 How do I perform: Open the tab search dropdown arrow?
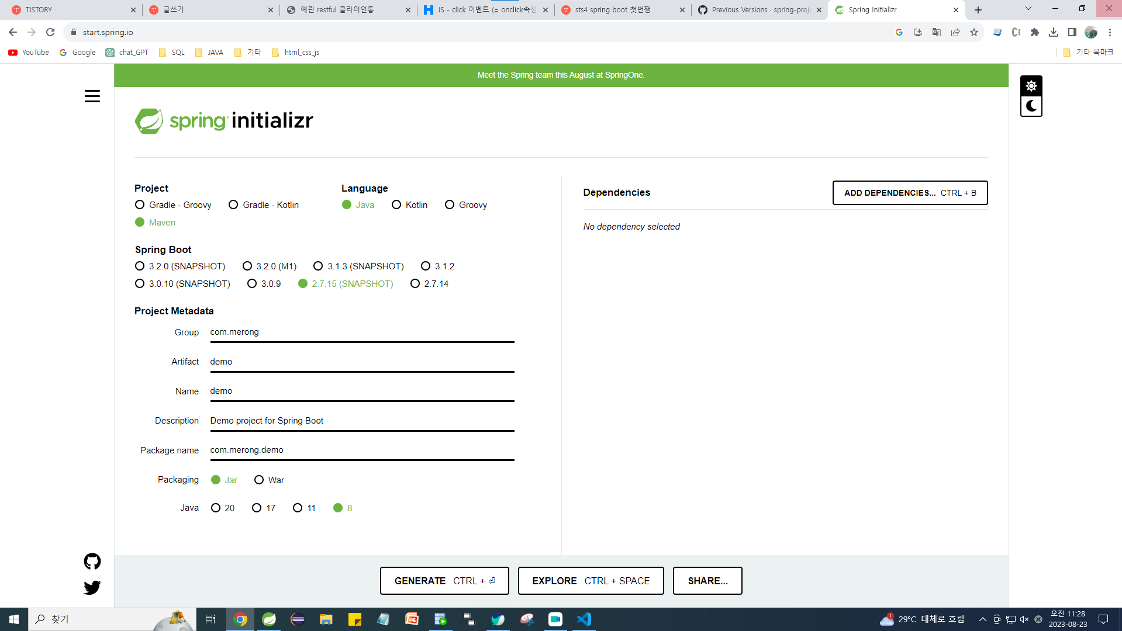tap(1028, 9)
